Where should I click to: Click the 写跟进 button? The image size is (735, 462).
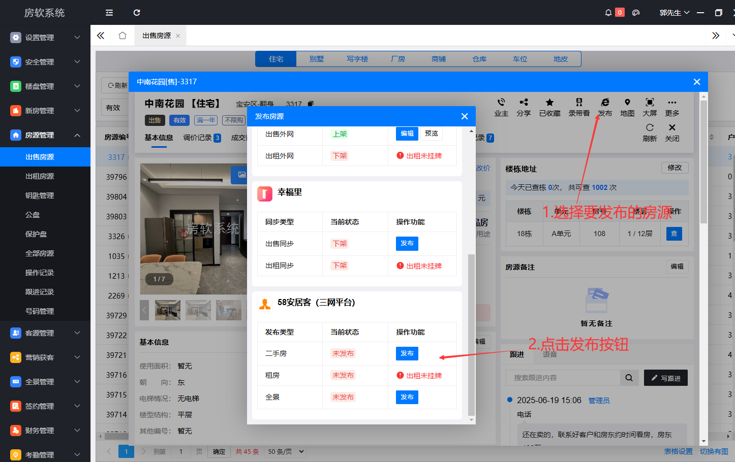click(666, 378)
